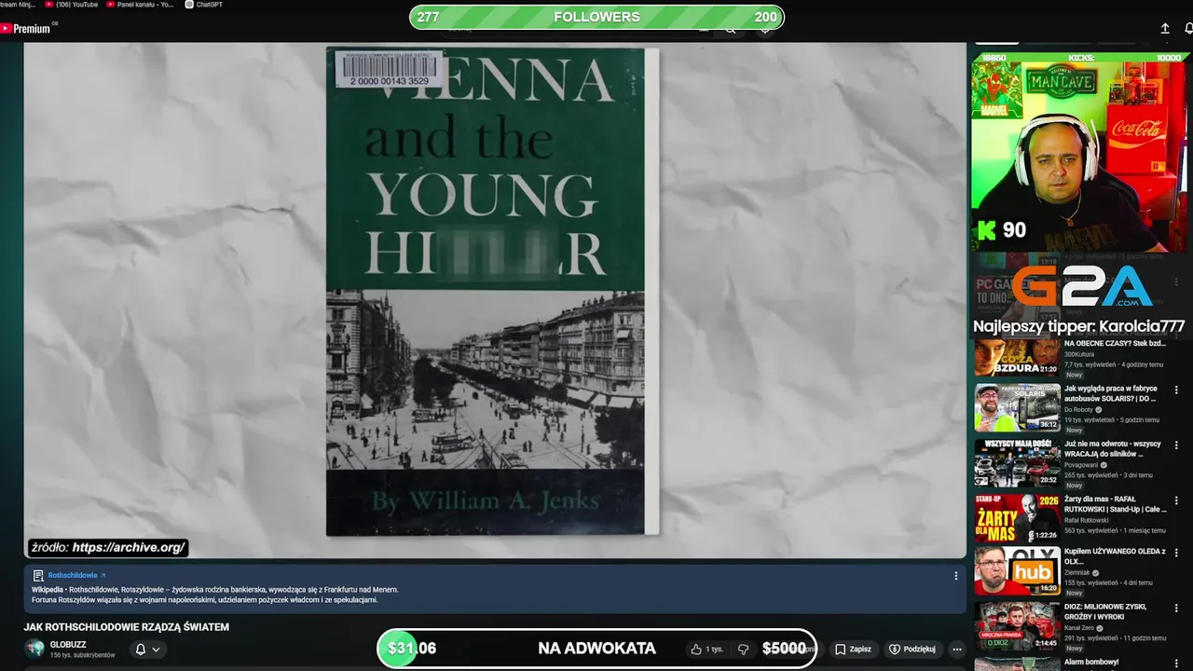Open the SOLARIS bus factory video thumbnail
1193x671 pixels.
(1018, 407)
